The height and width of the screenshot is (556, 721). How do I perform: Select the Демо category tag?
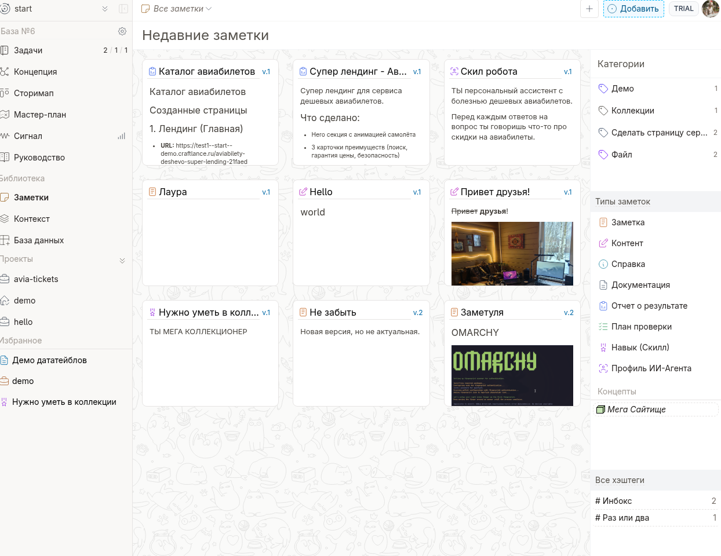622,89
